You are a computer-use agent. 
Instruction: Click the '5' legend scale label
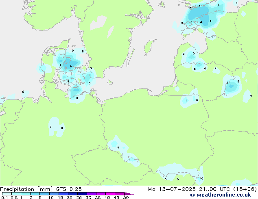40,197
